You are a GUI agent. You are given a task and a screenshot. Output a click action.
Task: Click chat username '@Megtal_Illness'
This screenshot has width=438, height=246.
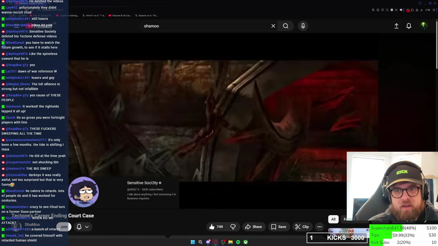pyautogui.click(x=18, y=84)
